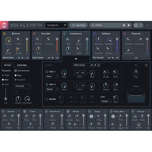Toggle the OSC 2 power button
The image size is (152, 152).
click(47, 84)
